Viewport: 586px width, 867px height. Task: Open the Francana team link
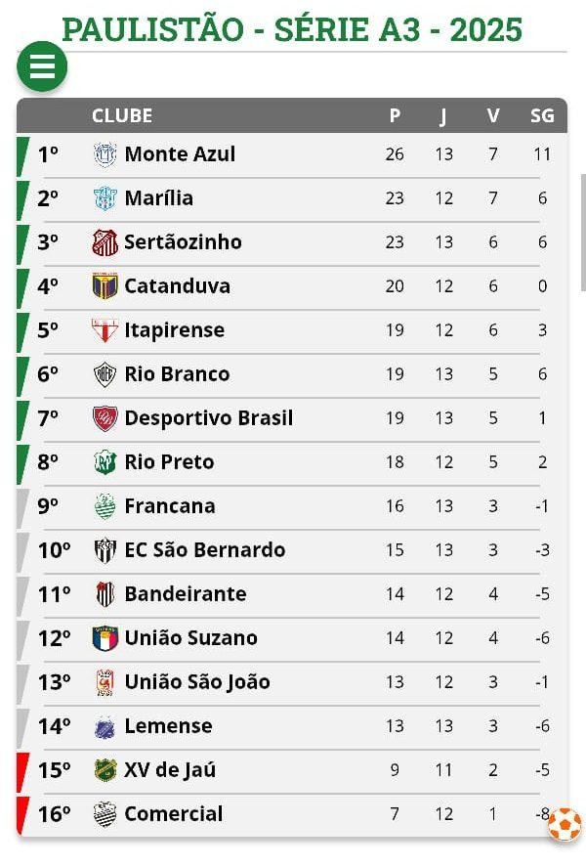click(170, 506)
